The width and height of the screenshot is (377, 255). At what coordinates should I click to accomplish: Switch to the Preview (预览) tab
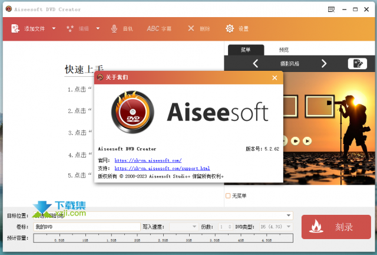click(x=284, y=50)
